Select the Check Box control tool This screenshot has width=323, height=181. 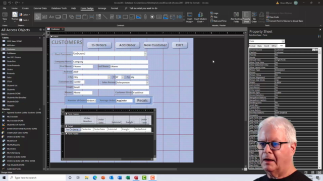pyautogui.click(x=132, y=17)
